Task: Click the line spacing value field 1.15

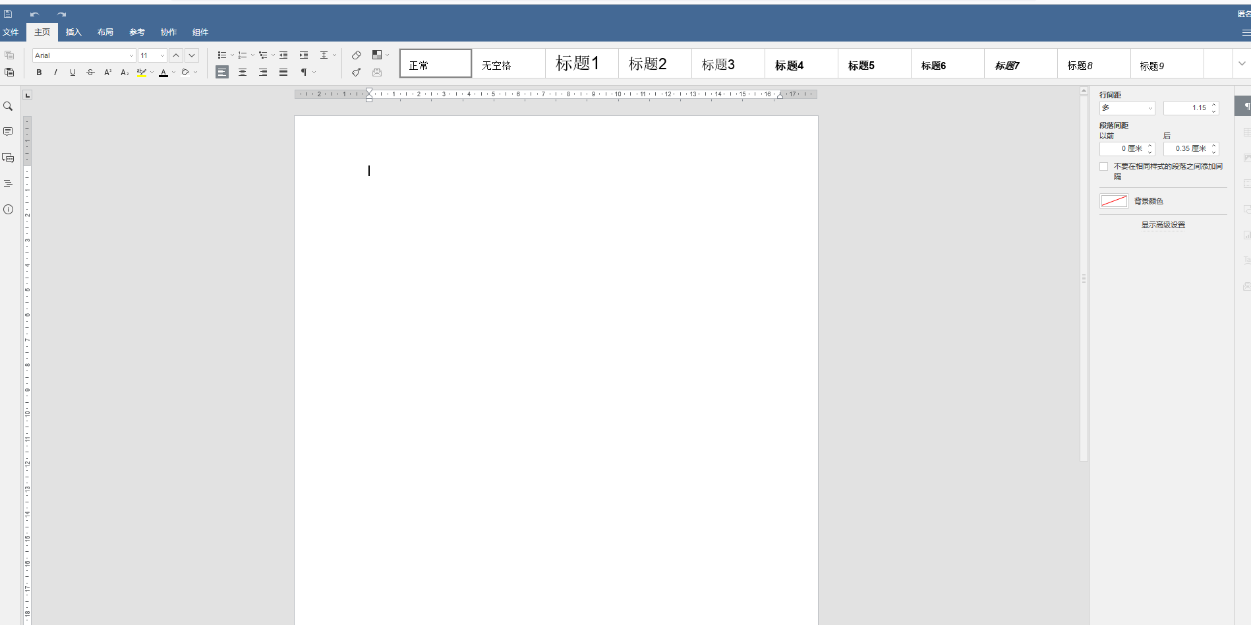Action: point(1186,108)
